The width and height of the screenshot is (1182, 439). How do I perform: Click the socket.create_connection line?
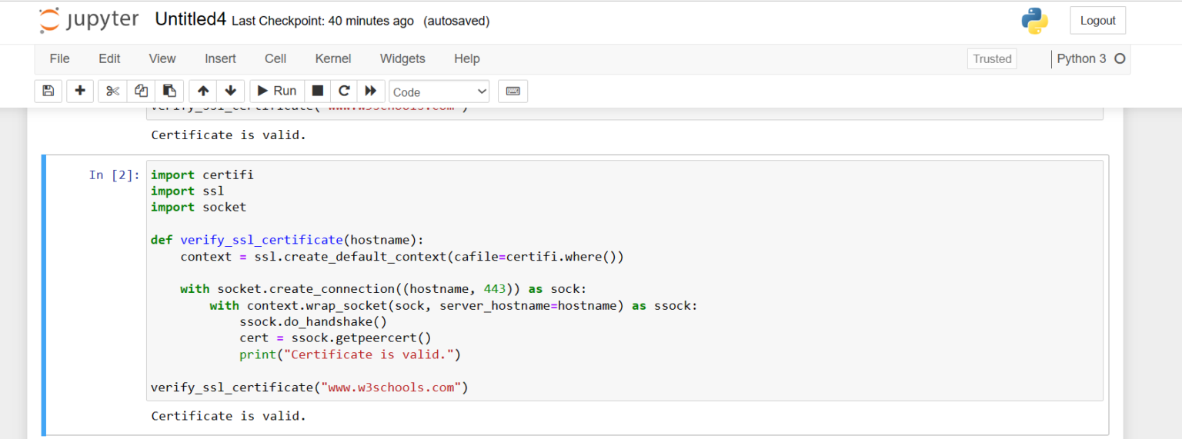pyautogui.click(x=383, y=289)
